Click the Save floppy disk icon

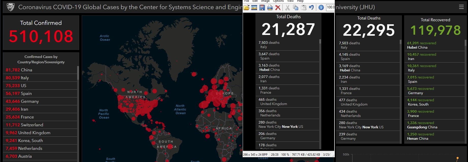coord(262,8)
